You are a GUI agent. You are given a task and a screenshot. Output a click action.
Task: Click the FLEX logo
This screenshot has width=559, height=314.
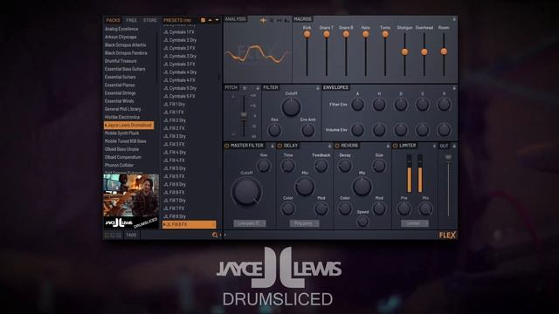(447, 235)
